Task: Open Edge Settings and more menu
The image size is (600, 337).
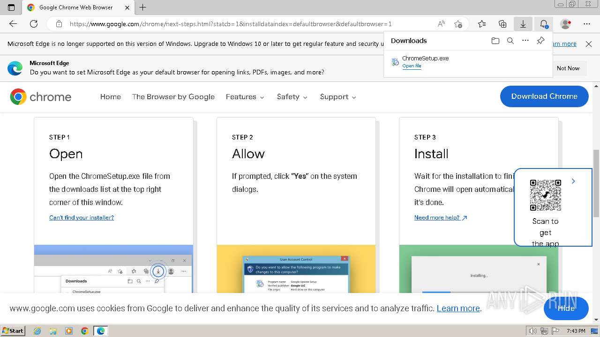Action: [x=587, y=24]
